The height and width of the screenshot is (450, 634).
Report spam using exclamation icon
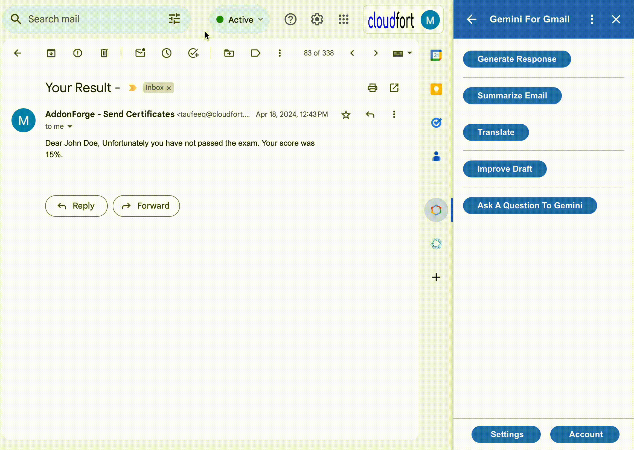point(78,53)
